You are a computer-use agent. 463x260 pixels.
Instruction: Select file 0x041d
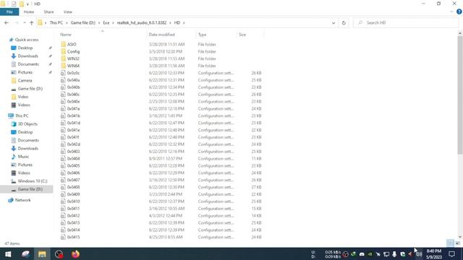[x=73, y=123]
